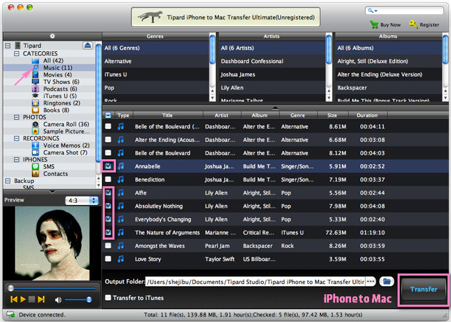
Task: Collapse the Tipard device tree node
Action: tap(8, 46)
